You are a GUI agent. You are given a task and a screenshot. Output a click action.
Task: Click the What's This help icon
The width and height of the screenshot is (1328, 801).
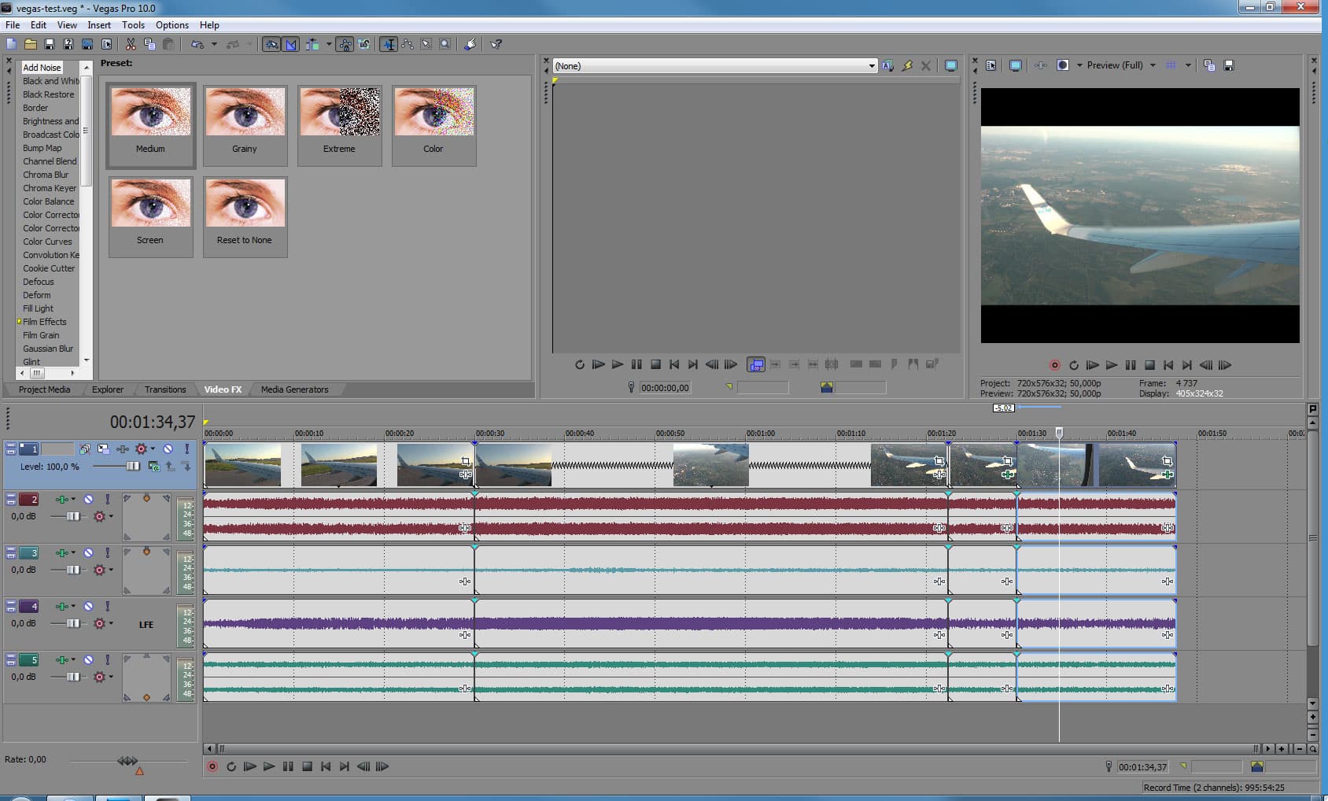[496, 45]
